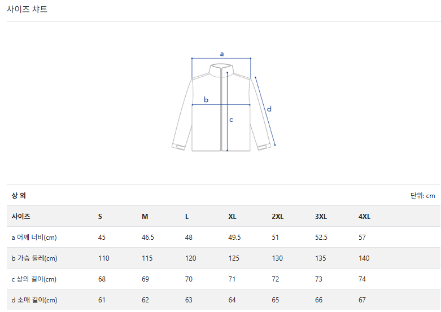Click the 상 의 section title
The image size is (441, 312).
(19, 196)
